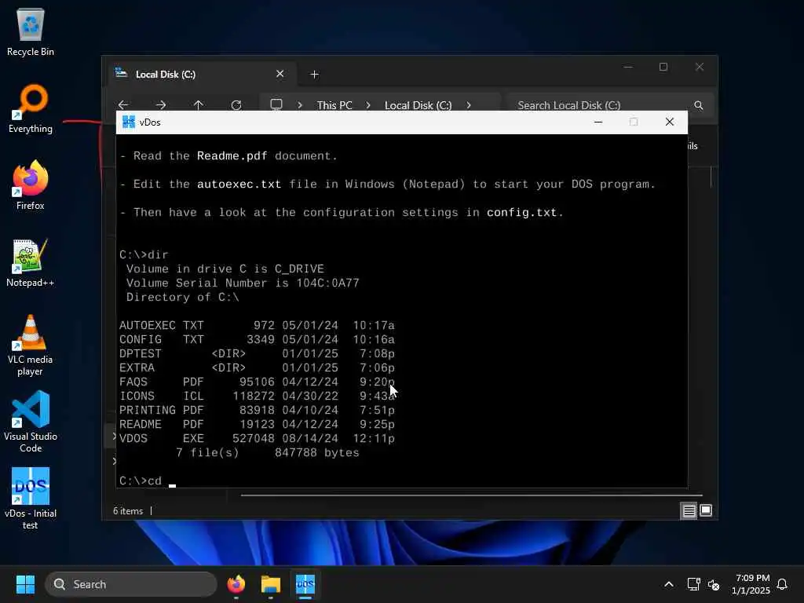Open the notifications bell icon
This screenshot has width=804, height=603.
pos(782,584)
